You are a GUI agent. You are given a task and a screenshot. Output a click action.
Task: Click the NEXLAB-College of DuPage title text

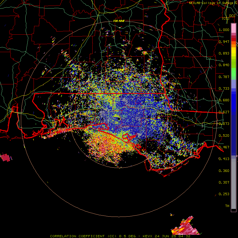click(213, 3)
